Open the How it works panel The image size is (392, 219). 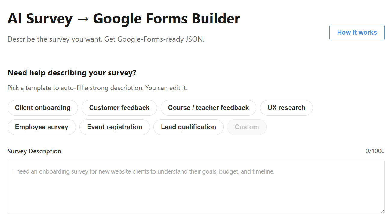(357, 32)
